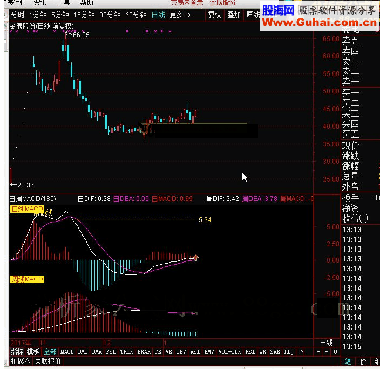Click the 日线 label below the axis
Image resolution: width=380 pixels, height=369 pixels.
pos(327,343)
